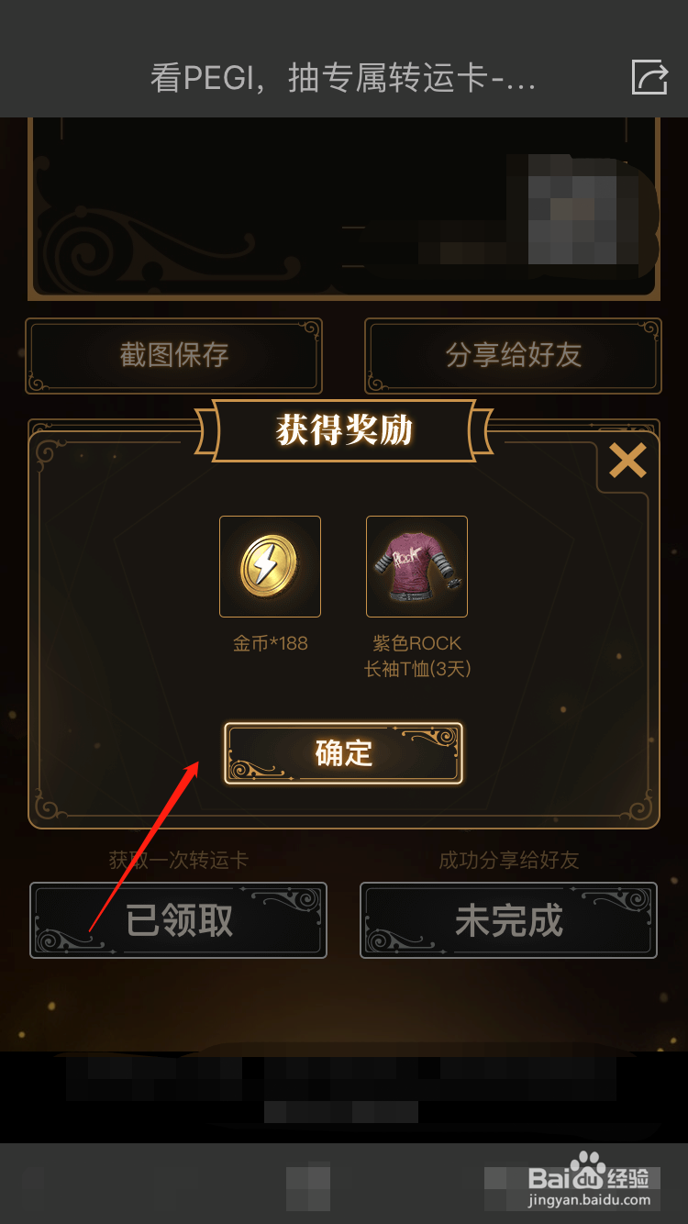Click the jingyan.baidu.com watermark text
The width and height of the screenshot is (688, 1224).
(590, 1199)
